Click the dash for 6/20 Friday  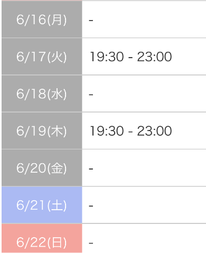pos(91,169)
